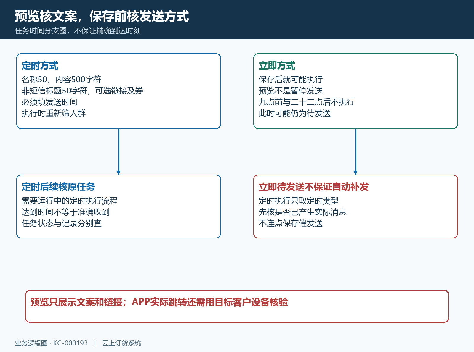Select the line 九点前与二十二点后不执行
474x352 pixels.
[307, 102]
